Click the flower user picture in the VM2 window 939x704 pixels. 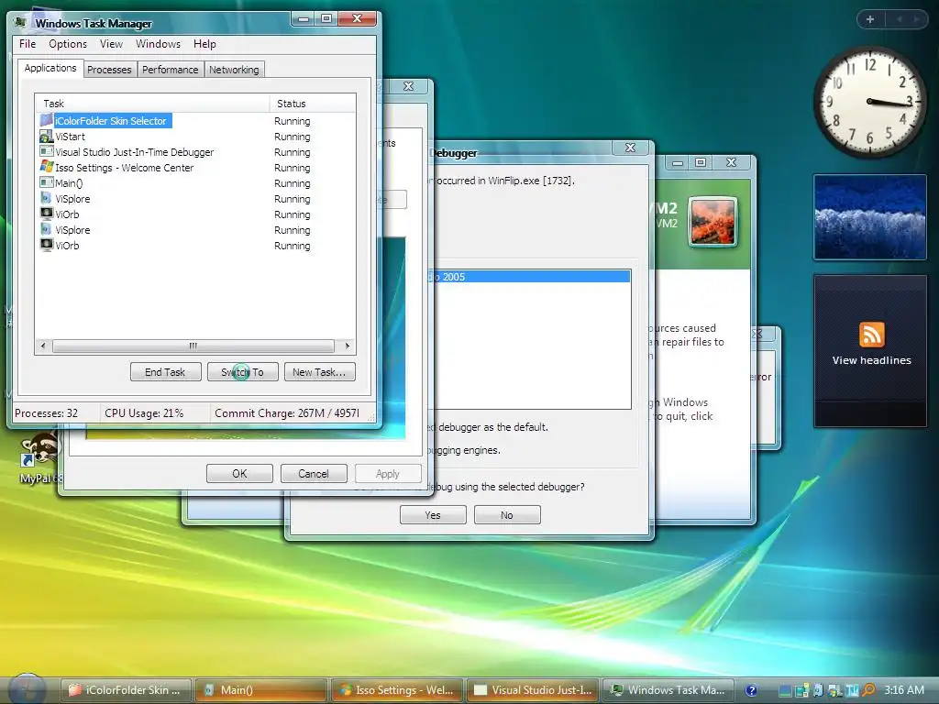coord(713,222)
